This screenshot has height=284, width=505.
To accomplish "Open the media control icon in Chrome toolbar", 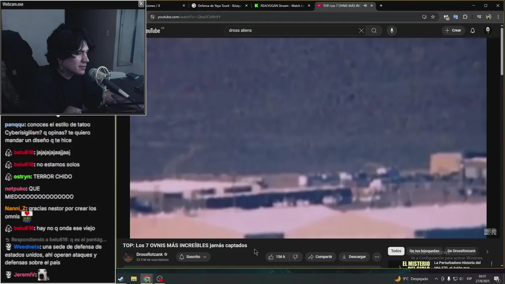I will [x=479, y=17].
